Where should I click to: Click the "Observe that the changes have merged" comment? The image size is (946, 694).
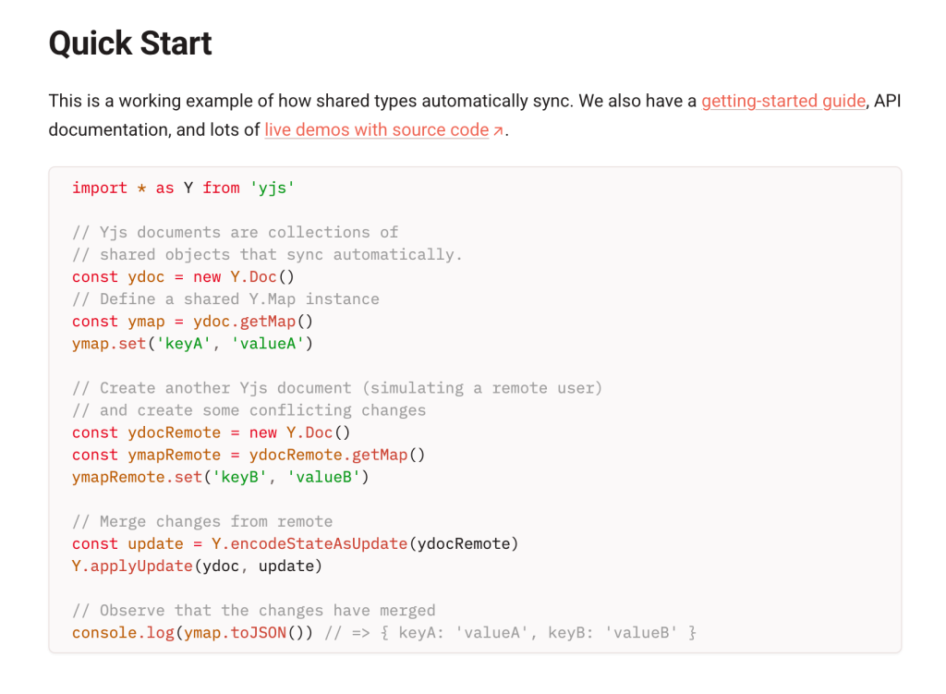pos(253,611)
